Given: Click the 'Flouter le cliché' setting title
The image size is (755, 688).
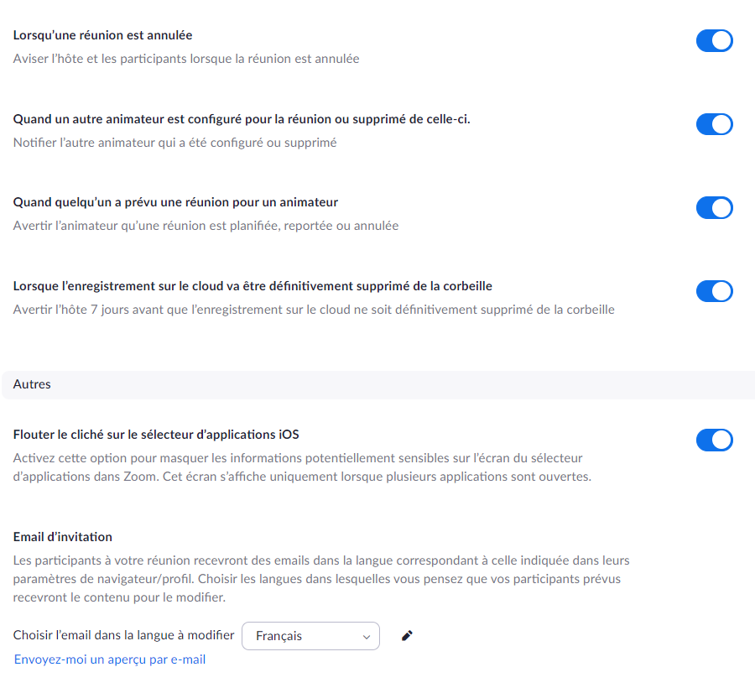Looking at the screenshot, I should 156,435.
